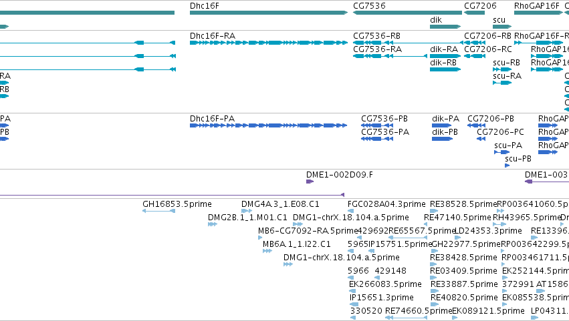Select the CG7536-RA transcript
Image resolution: width=569 pixels, height=321 pixels.
390,56
